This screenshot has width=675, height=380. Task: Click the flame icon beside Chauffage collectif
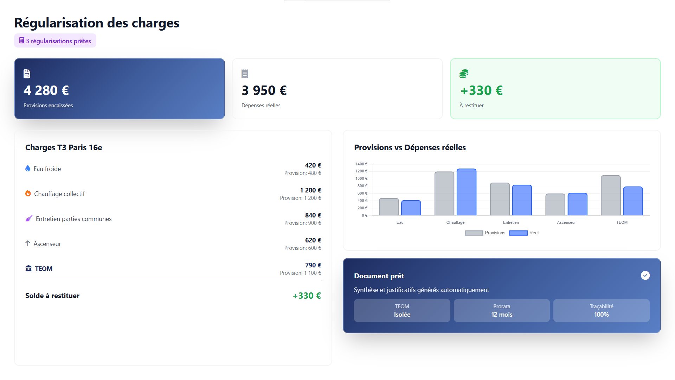(28, 194)
